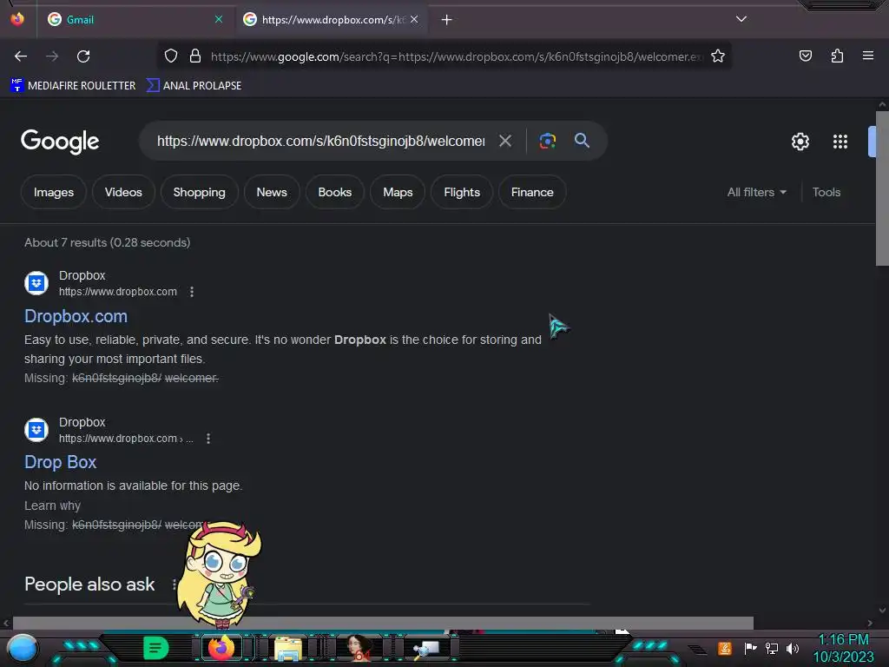Expand the All filters dropdown
The width and height of the screenshot is (889, 667).
click(757, 192)
